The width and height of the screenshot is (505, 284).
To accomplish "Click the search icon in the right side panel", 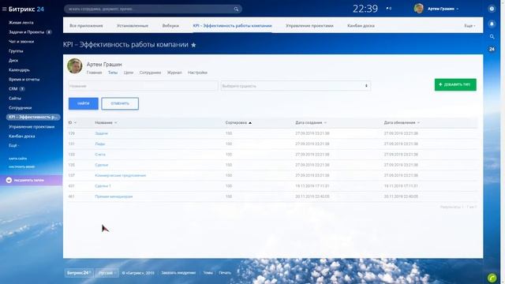I will (x=492, y=37).
